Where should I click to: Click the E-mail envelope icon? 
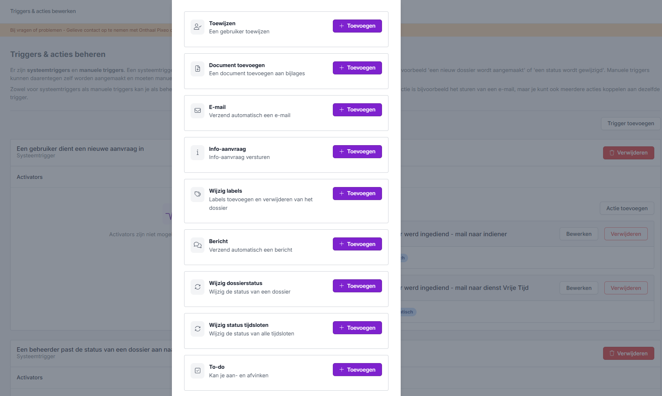tap(198, 111)
